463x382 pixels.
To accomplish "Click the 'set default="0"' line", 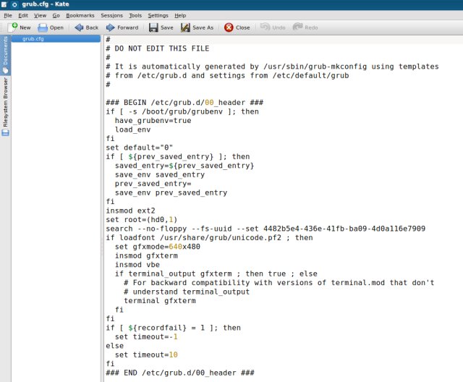I will point(140,148).
